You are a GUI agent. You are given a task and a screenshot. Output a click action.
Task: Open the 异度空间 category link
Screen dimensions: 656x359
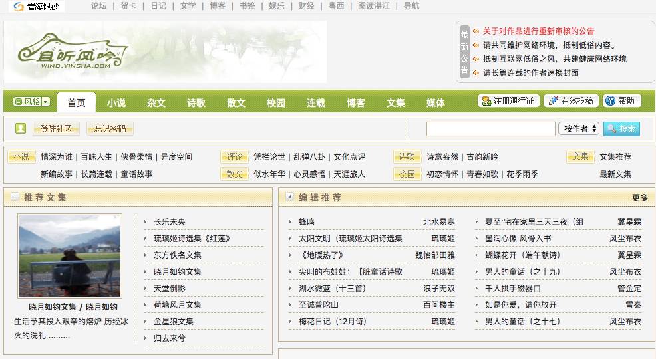(x=176, y=157)
